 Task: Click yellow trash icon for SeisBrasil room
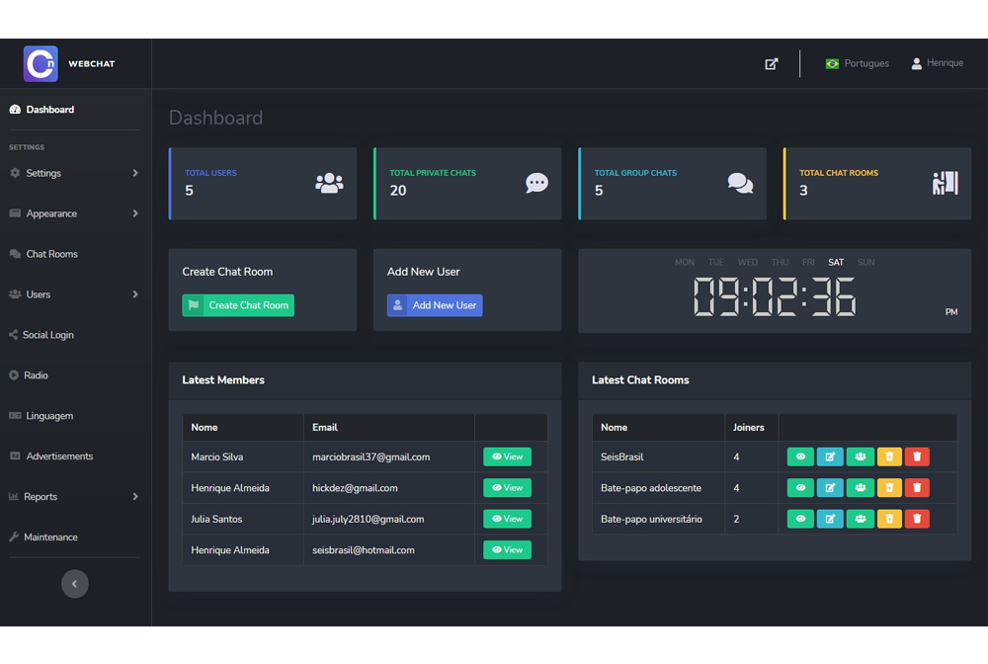(889, 456)
